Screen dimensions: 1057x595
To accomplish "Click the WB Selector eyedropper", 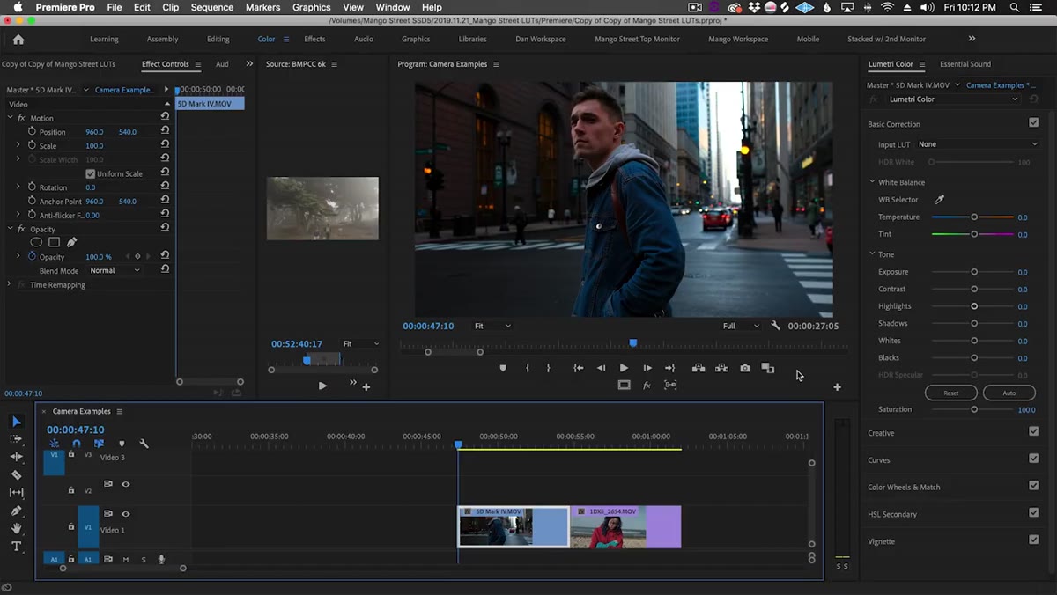I will tap(939, 200).
